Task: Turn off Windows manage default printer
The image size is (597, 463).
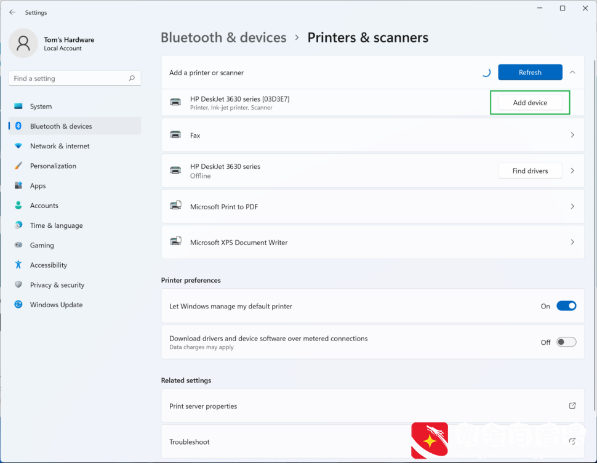Action: 566,306
